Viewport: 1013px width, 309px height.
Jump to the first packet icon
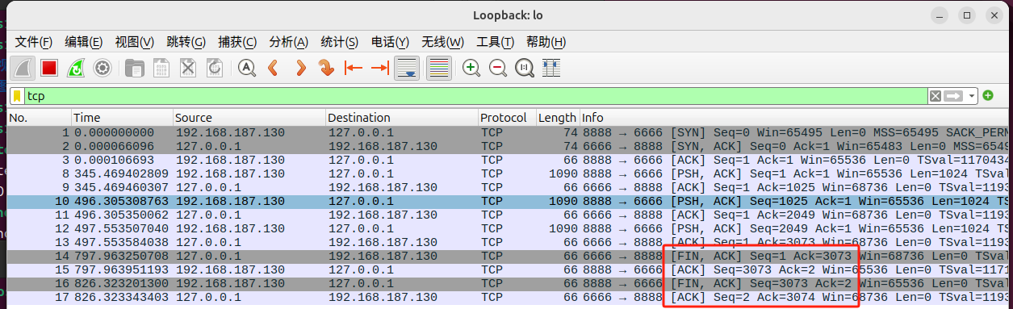[353, 68]
